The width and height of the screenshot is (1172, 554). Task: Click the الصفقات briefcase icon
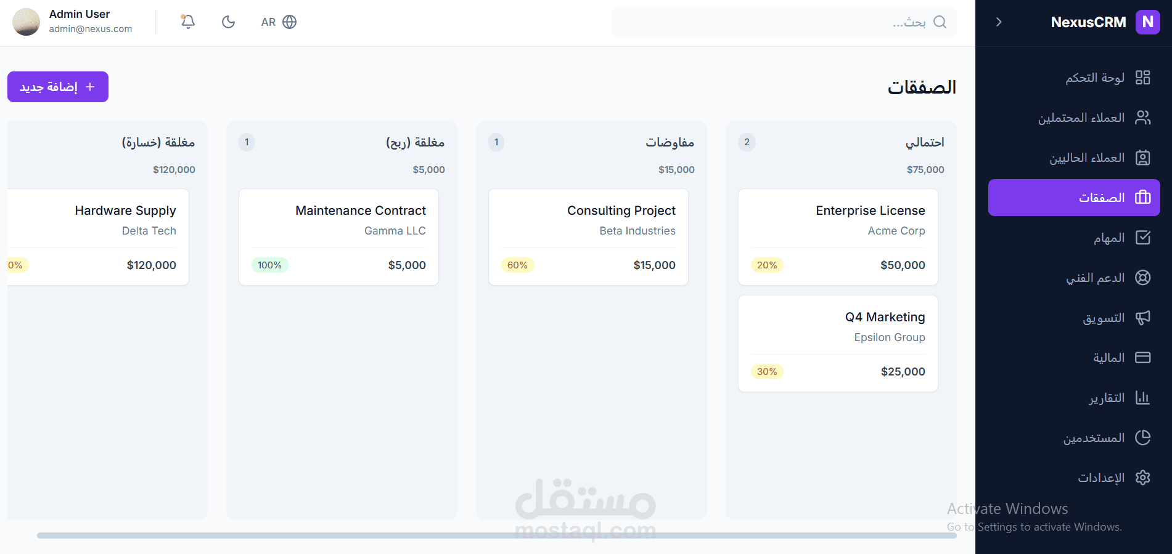pos(1142,198)
